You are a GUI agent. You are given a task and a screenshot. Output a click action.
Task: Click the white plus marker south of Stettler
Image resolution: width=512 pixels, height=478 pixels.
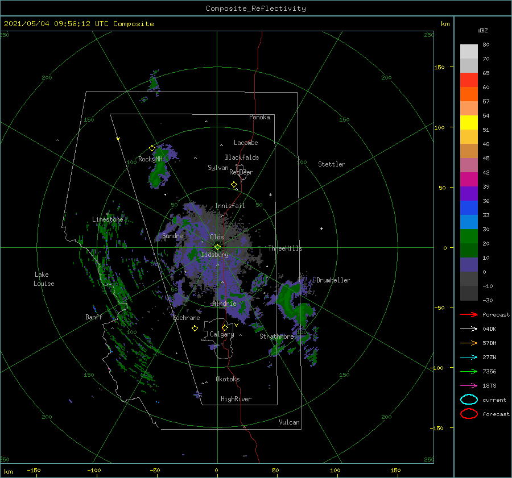[321, 228]
